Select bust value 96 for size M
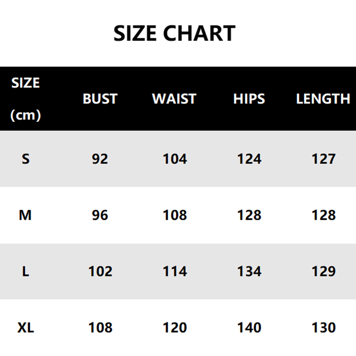Screen dimensions: 356x356 point(100,215)
